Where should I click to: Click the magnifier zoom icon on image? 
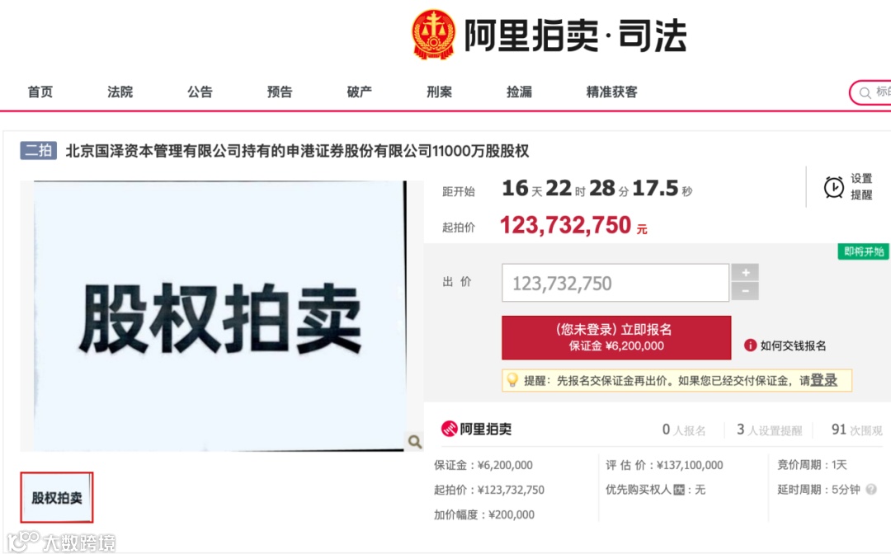[x=415, y=441]
